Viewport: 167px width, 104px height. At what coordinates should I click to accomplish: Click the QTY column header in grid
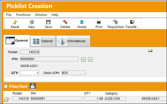[x=87, y=93]
